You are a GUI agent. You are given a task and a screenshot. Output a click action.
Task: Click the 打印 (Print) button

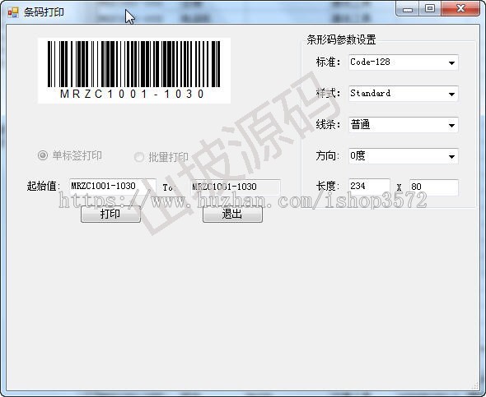[x=110, y=214]
